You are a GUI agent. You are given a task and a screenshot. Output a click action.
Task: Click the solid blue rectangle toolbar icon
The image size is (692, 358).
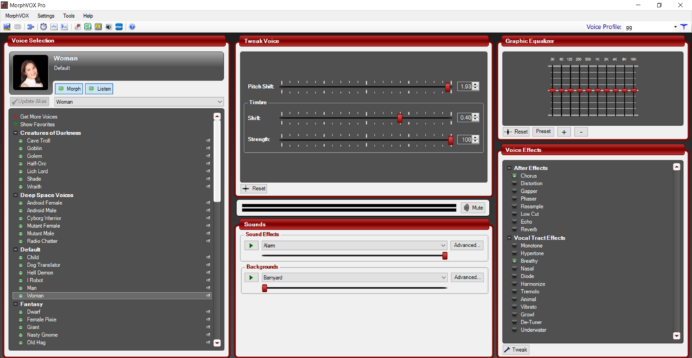(x=118, y=27)
